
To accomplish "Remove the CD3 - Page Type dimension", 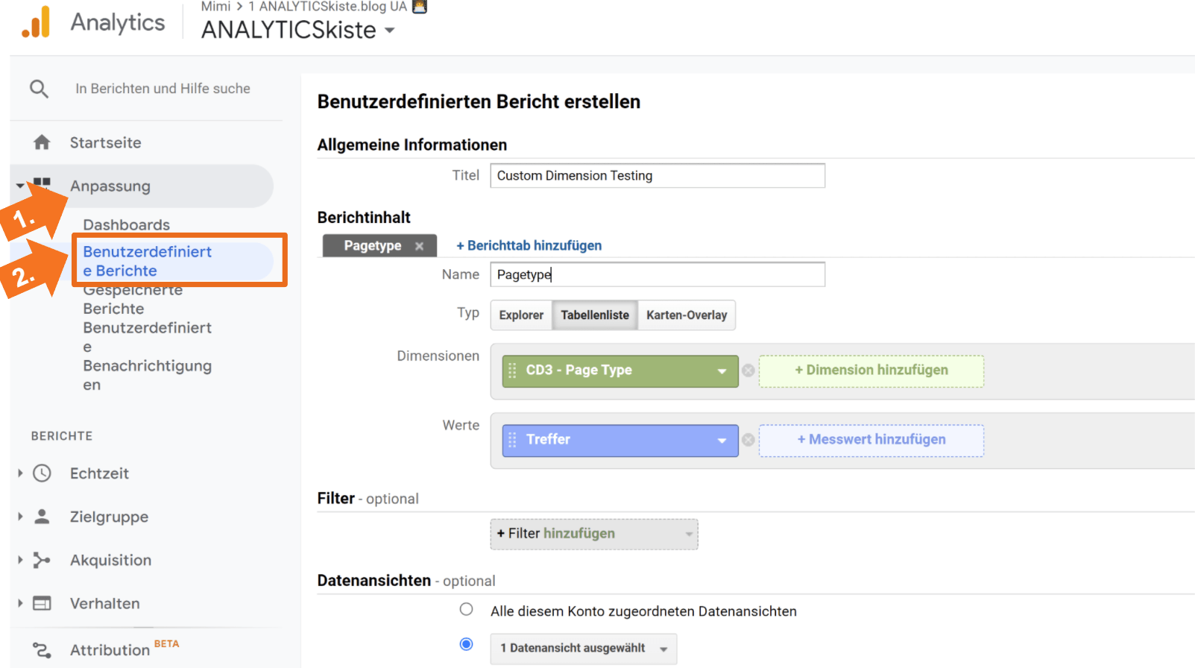I will pos(748,371).
